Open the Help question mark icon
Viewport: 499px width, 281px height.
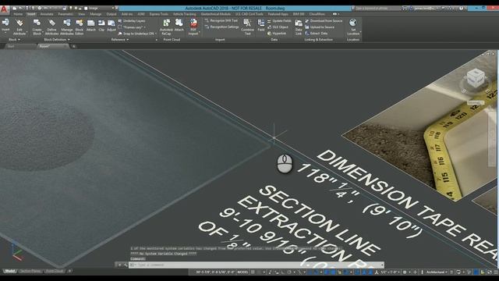pyautogui.click(x=461, y=9)
